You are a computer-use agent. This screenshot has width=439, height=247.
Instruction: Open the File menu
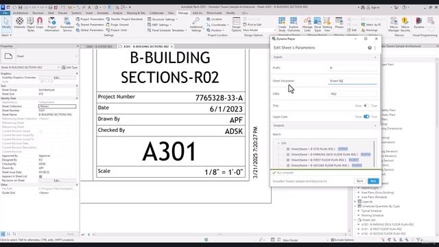5,13
